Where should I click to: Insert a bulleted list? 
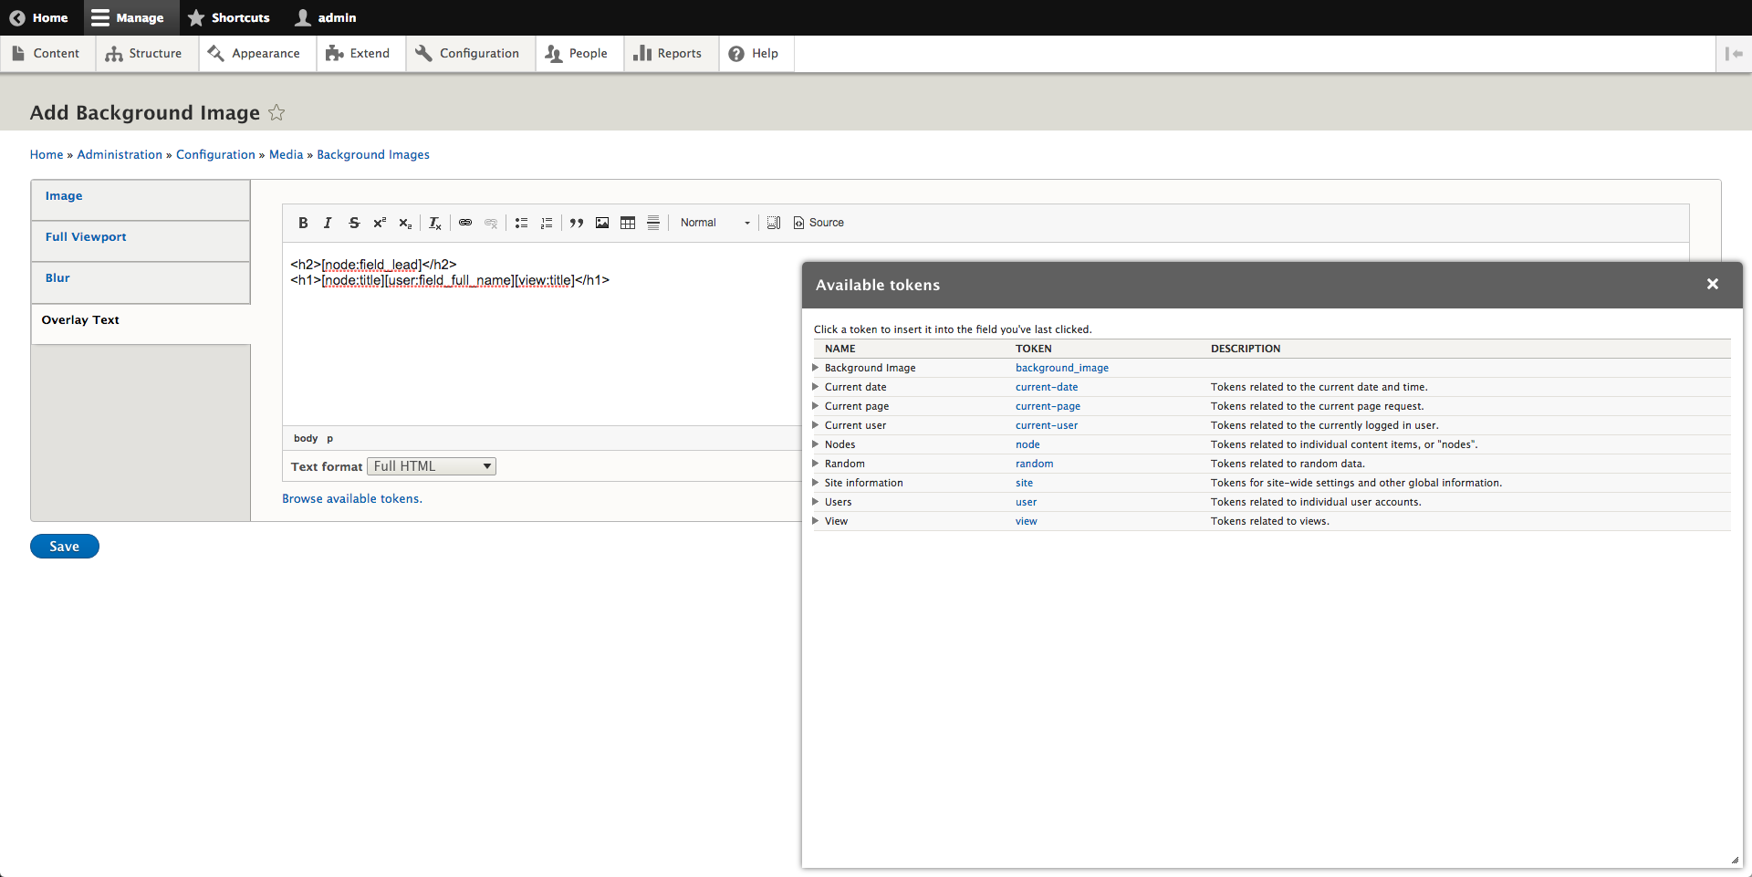point(521,223)
